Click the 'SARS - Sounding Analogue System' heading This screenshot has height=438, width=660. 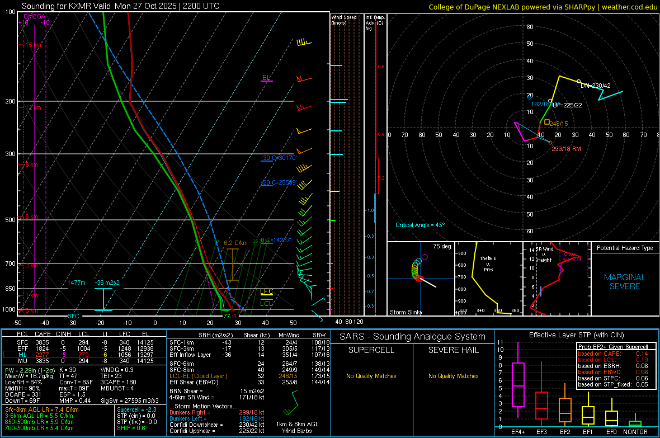(x=412, y=337)
